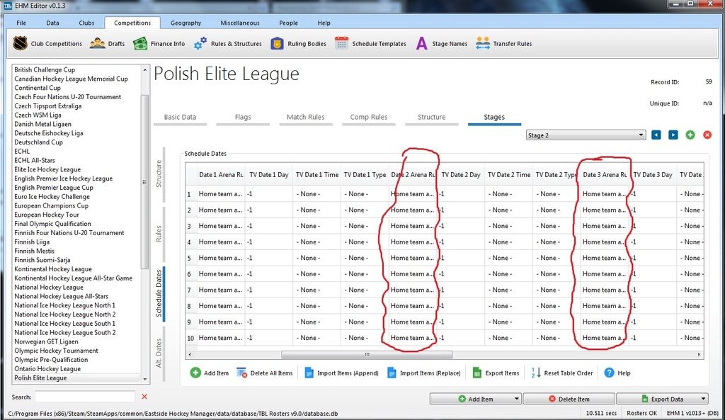Click row 5 Date 1 Arena Rule cell
Image resolution: width=725 pixels, height=420 pixels.
[x=221, y=258]
